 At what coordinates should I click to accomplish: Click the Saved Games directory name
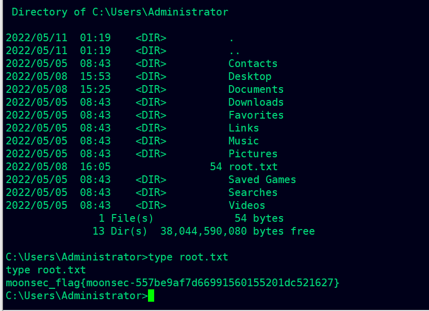coord(262,179)
